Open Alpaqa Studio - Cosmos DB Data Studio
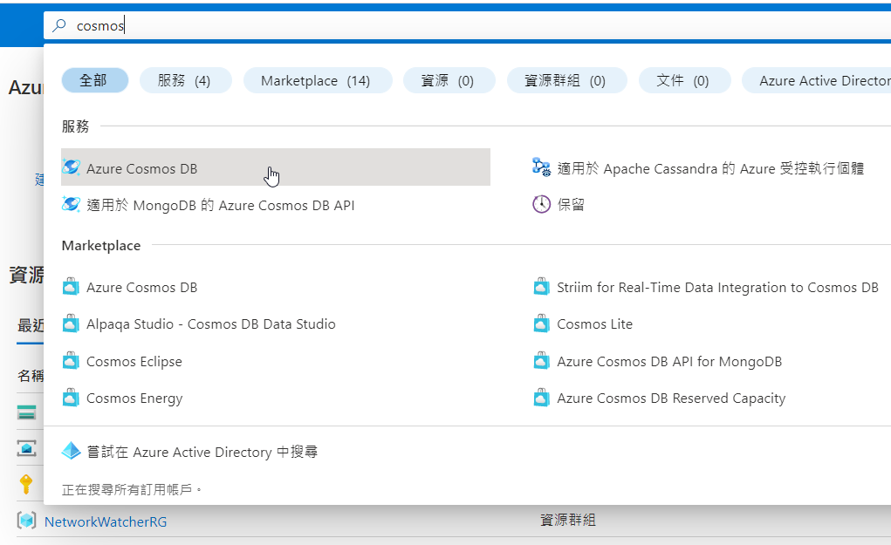The image size is (891, 545). tap(211, 324)
